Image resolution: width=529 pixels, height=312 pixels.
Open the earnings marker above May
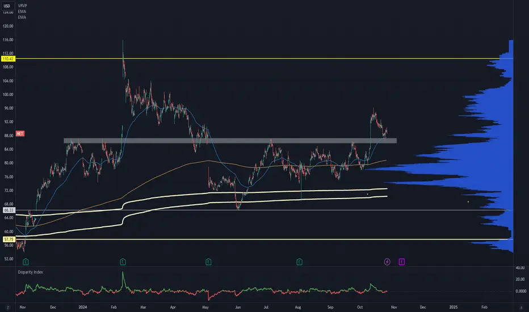(208, 262)
